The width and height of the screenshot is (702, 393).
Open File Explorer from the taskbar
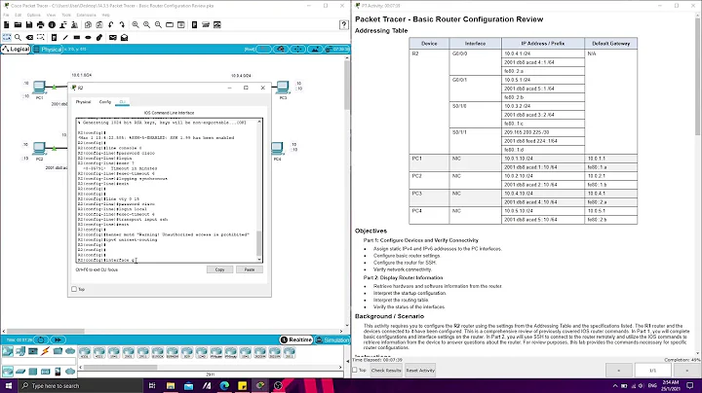pos(171,385)
